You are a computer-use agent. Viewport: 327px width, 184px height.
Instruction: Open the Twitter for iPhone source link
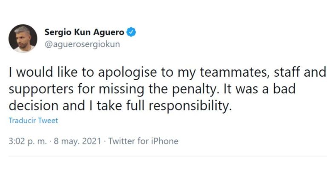point(143,141)
